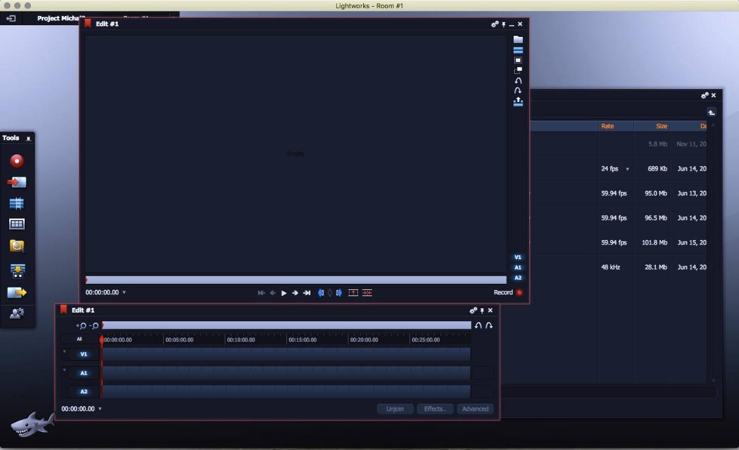Open the bin tiles grid tool
This screenshot has height=450, width=739.
(x=17, y=224)
